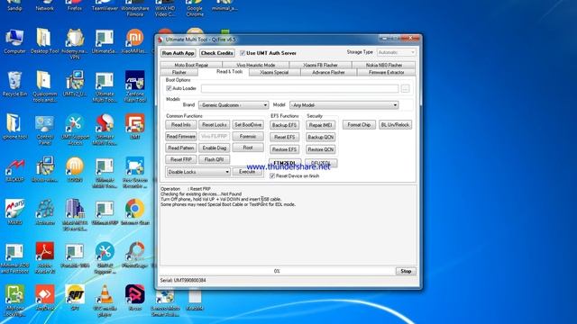Viewport: 577px width, 324px height.
Task: Select the Desktop Tool folder icon
Action: 44,41
